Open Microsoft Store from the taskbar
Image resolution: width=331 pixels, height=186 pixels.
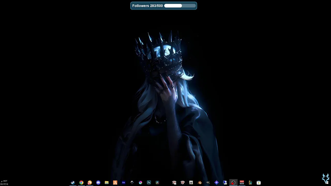[x=259, y=182]
